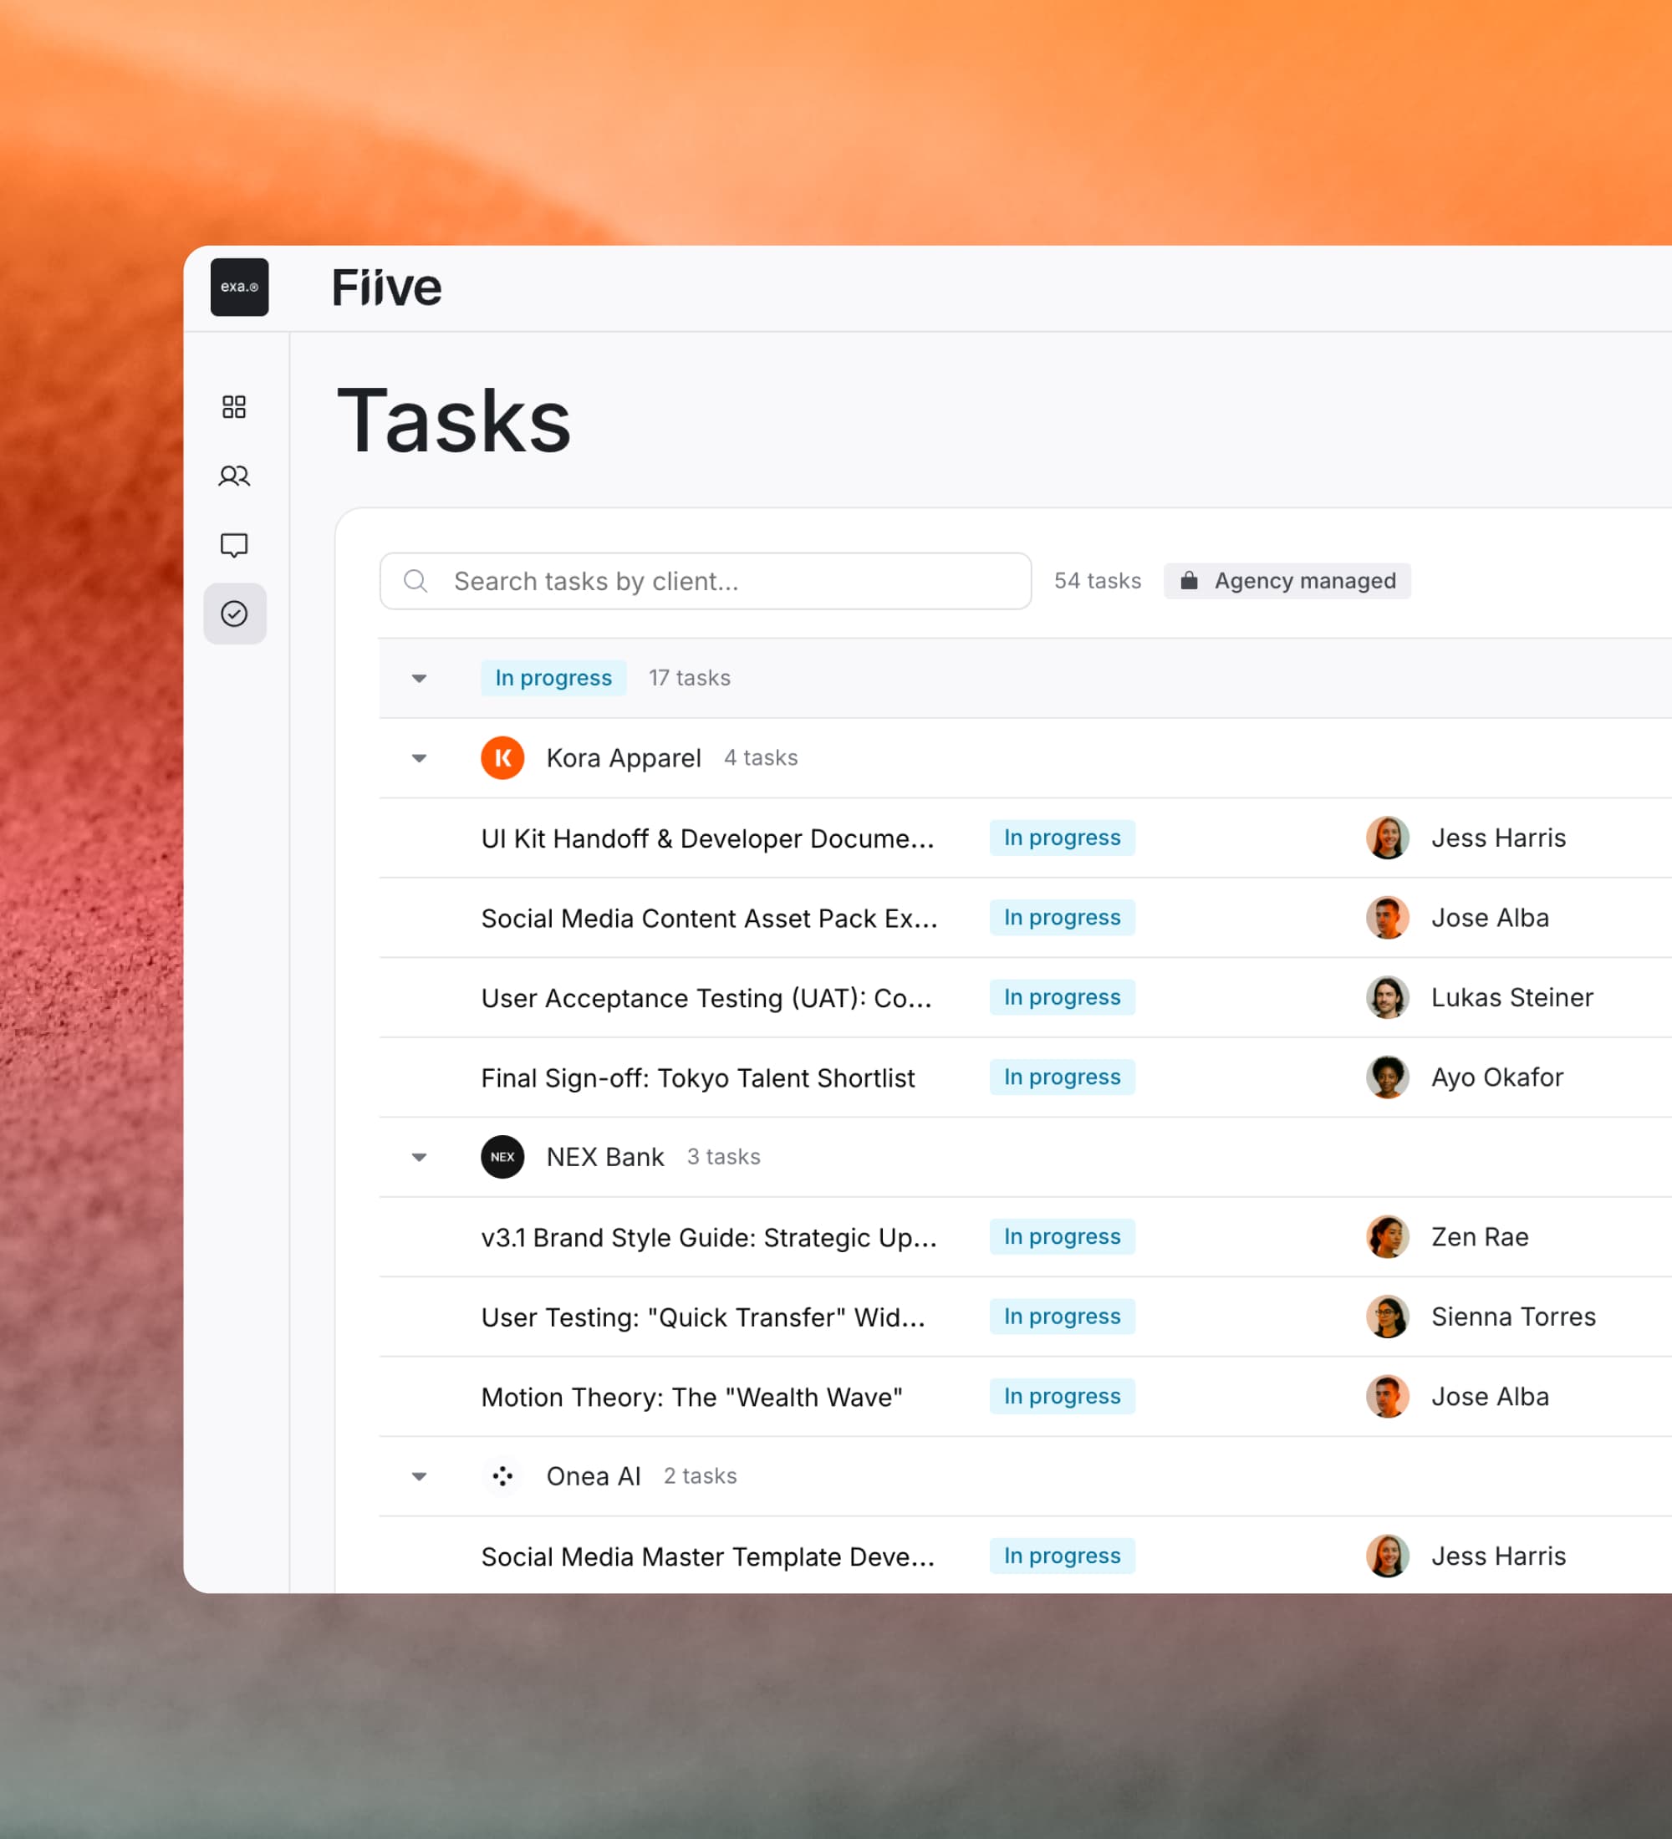Toggle the In progress status filter badge

[x=553, y=678]
